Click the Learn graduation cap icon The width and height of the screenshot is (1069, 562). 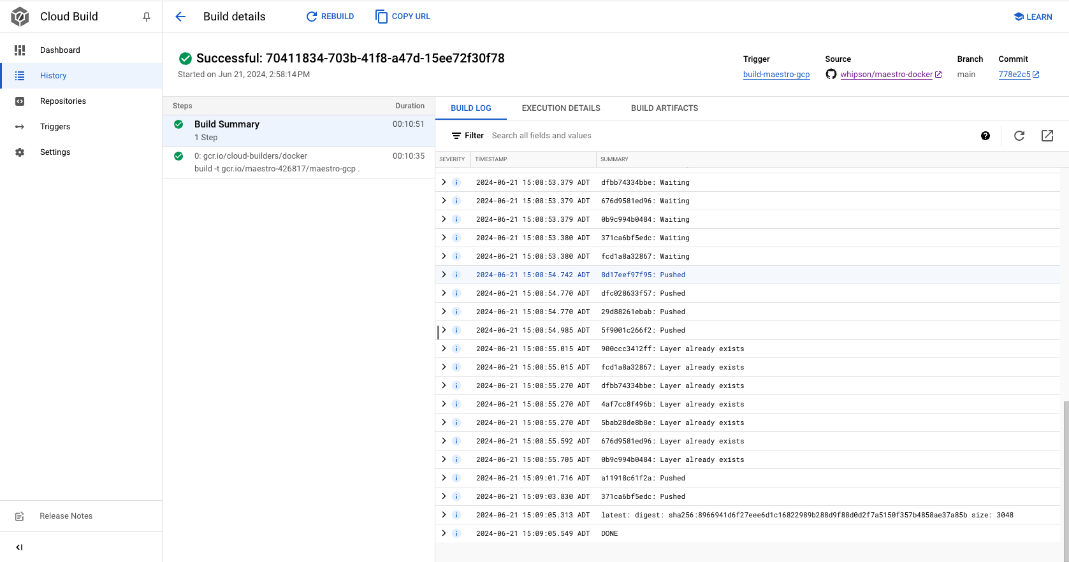[x=1019, y=17]
